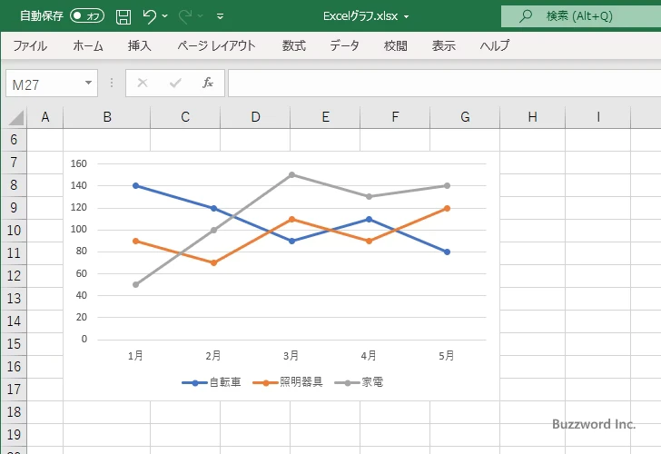Select row 15 header
This screenshot has height=454, width=661.
14,343
